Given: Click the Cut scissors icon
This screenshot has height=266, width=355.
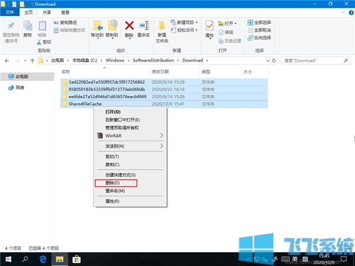Looking at the screenshot, I should [39, 42].
